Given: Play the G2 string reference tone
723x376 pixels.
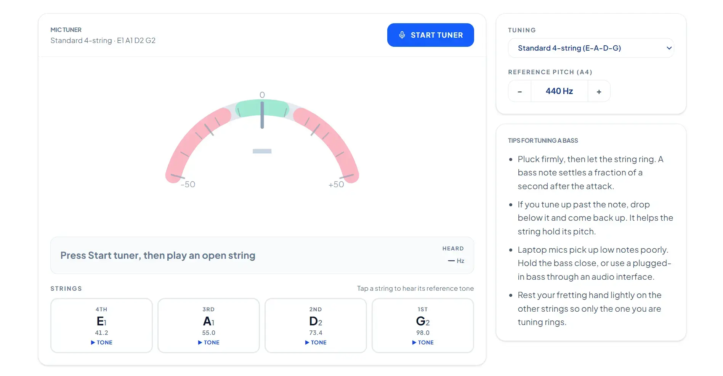Looking at the screenshot, I should 423,343.
